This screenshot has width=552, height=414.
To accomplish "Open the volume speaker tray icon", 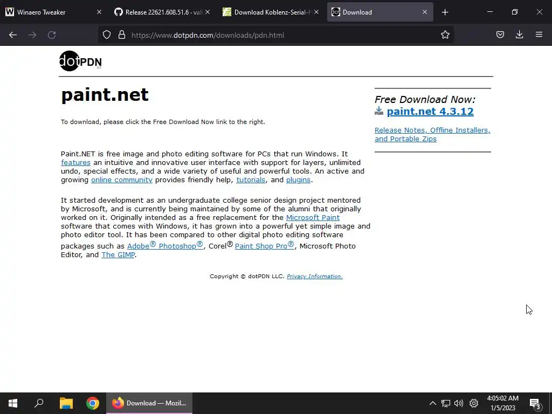I will (459, 403).
